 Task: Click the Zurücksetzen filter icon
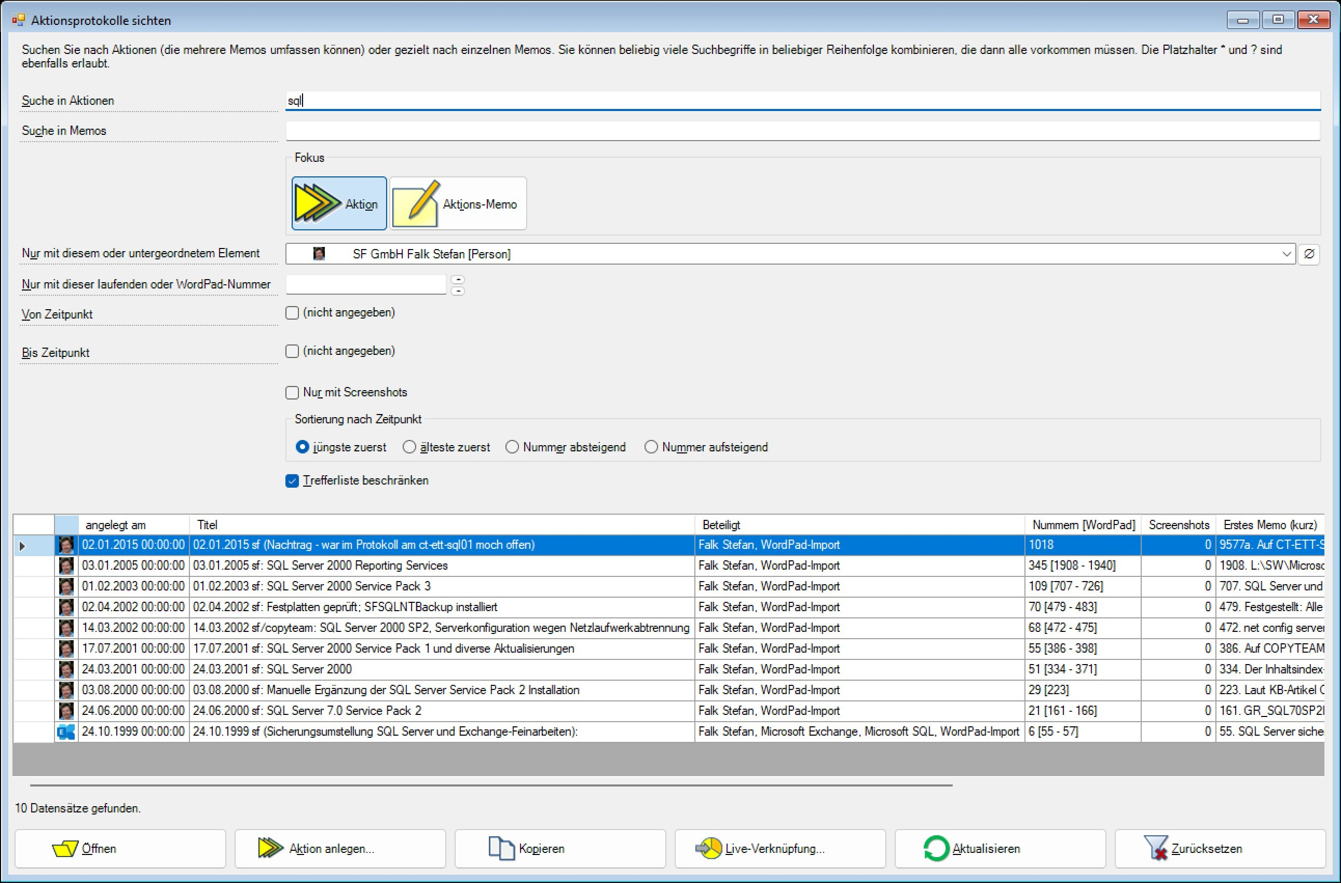pos(1155,848)
